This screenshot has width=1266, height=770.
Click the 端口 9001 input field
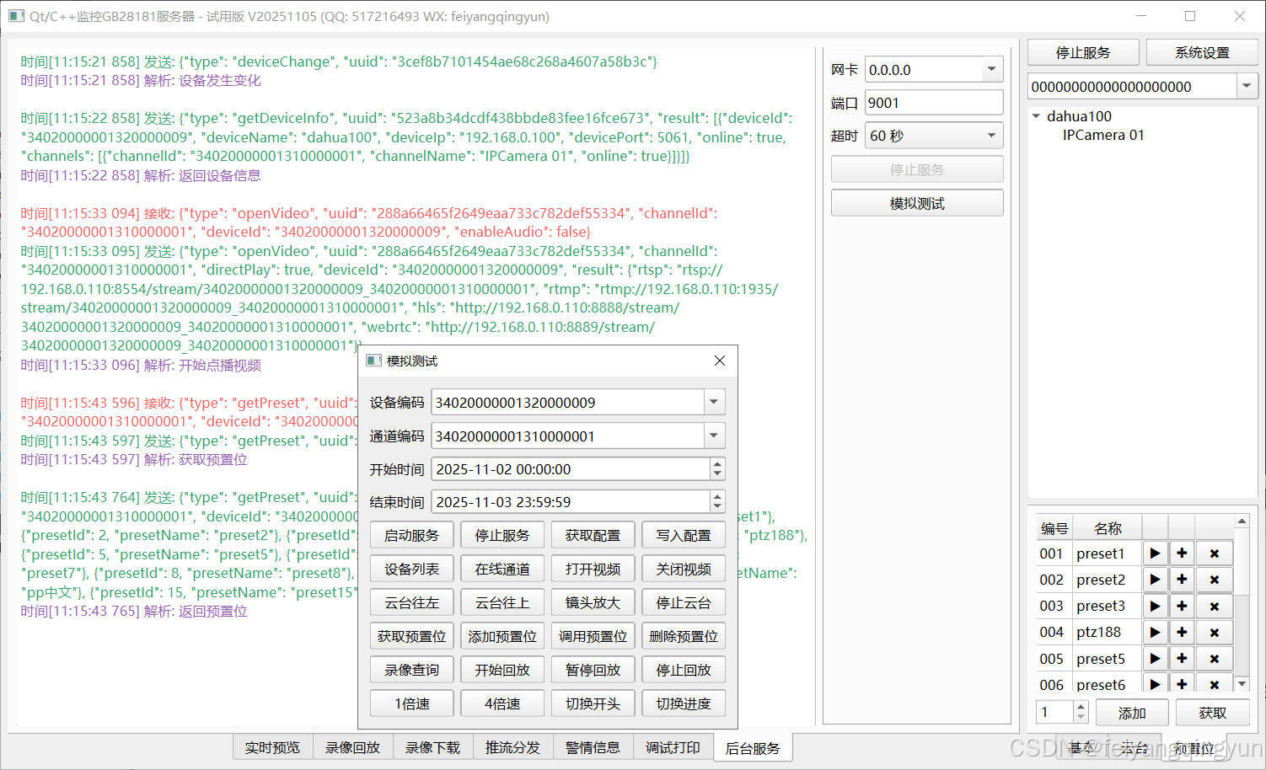[934, 102]
